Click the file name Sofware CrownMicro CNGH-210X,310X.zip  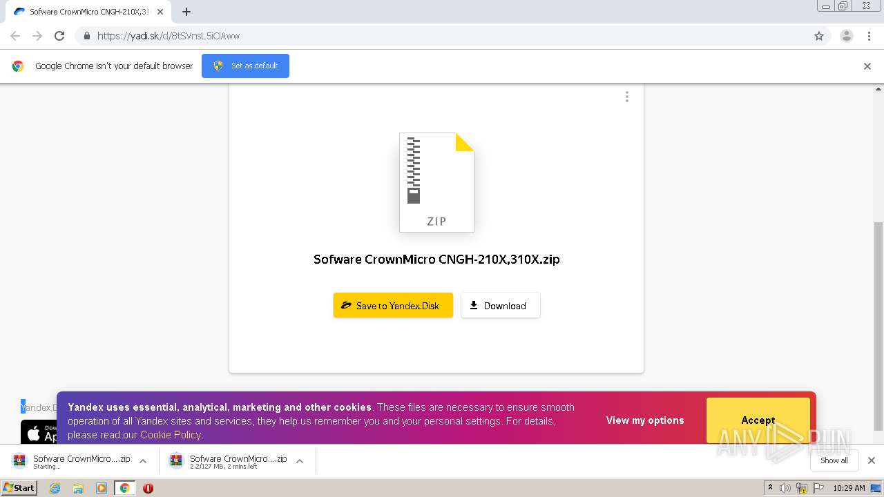pyautogui.click(x=436, y=260)
